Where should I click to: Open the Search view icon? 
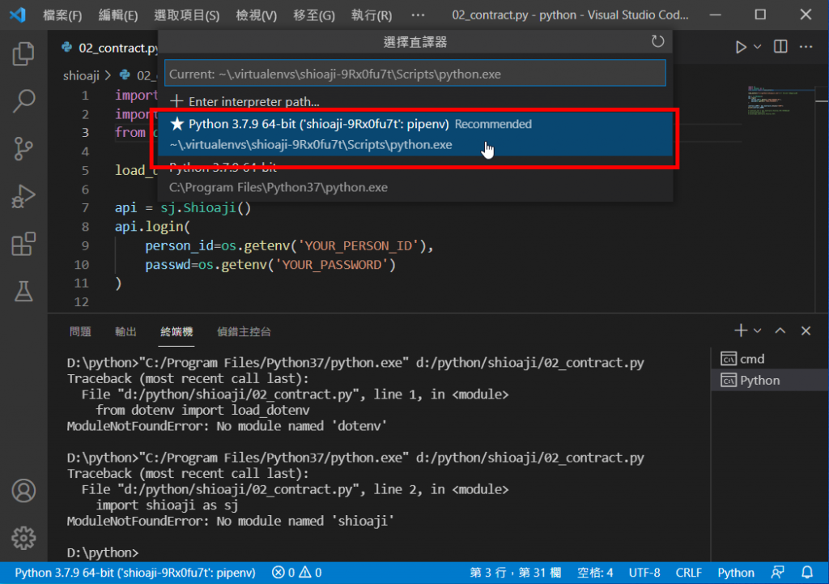(x=23, y=100)
